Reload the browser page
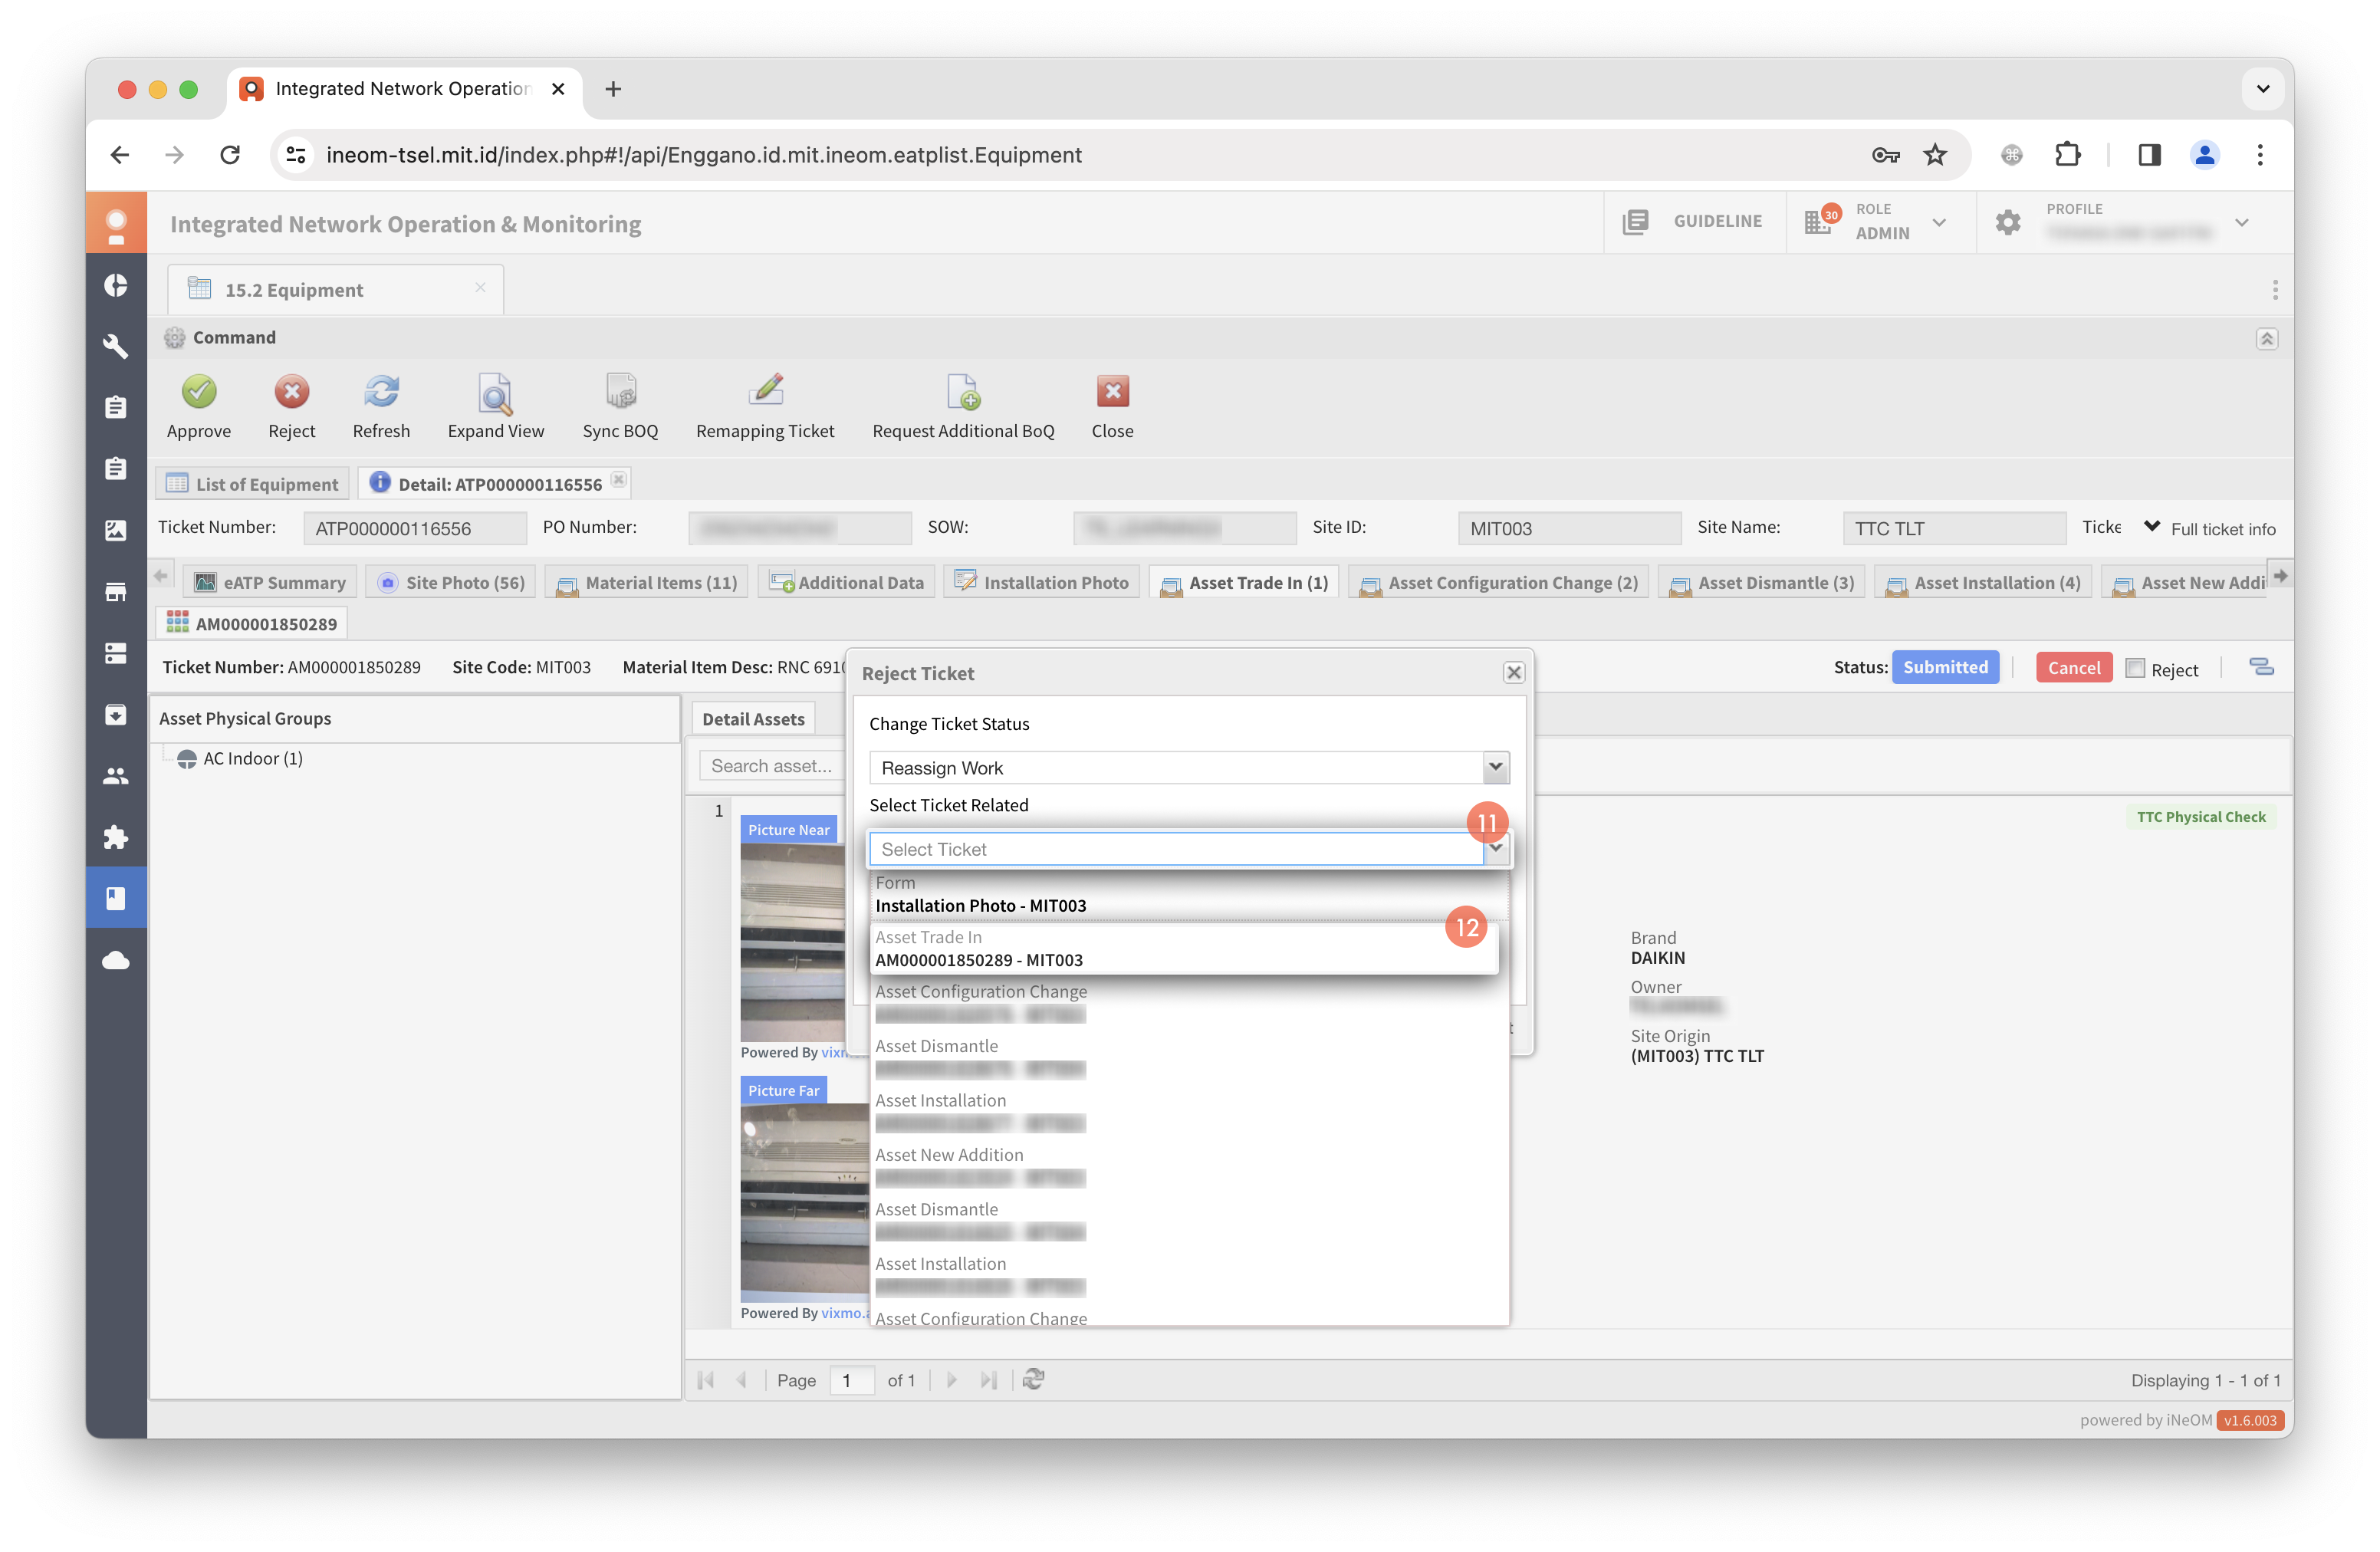 (230, 155)
